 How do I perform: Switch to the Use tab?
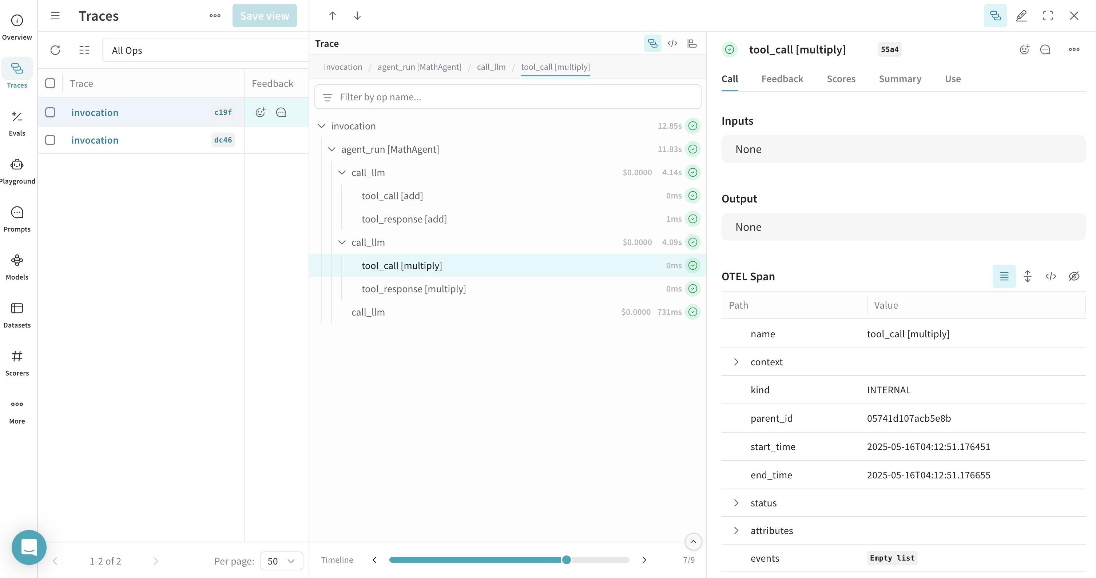[953, 79]
